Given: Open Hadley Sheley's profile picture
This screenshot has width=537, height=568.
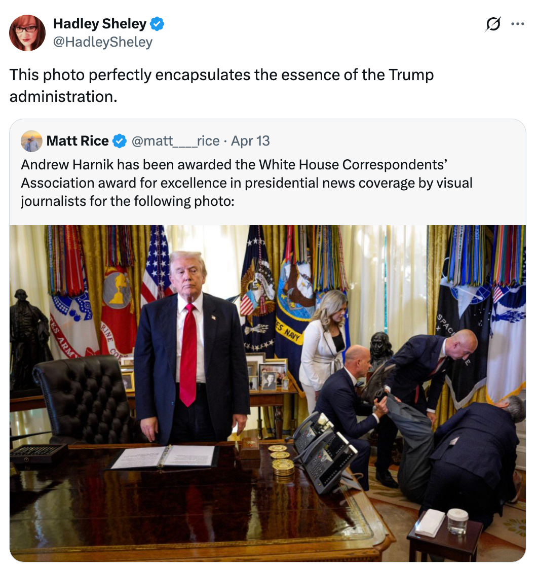Looking at the screenshot, I should 27,33.
